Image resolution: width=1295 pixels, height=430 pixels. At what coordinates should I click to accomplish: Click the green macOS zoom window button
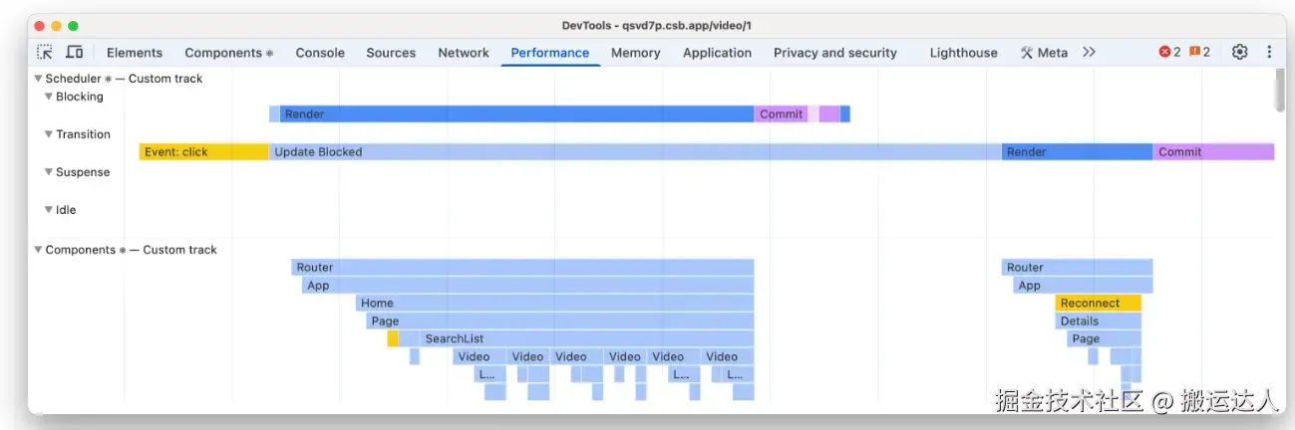(x=73, y=26)
